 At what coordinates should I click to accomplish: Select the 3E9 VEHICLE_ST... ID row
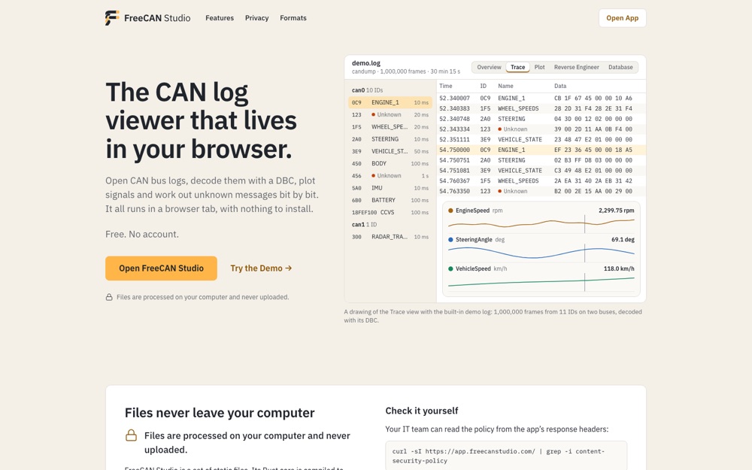[390, 151]
